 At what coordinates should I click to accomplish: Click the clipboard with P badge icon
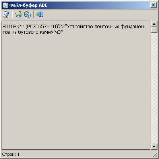(27, 14)
